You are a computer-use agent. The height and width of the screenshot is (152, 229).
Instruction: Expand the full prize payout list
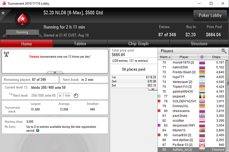coord(153,89)
